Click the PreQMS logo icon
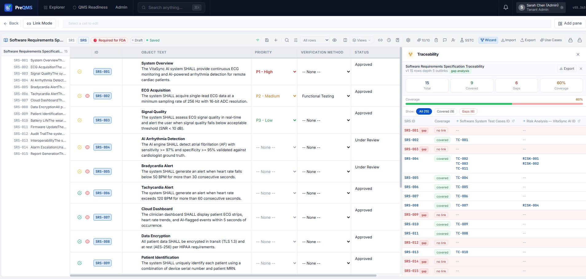586x279 pixels. click(x=8, y=7)
